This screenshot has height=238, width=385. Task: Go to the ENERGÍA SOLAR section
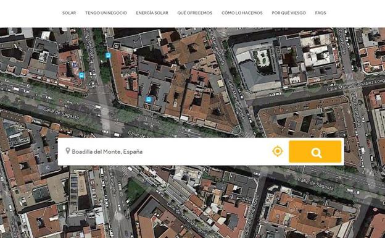click(152, 13)
